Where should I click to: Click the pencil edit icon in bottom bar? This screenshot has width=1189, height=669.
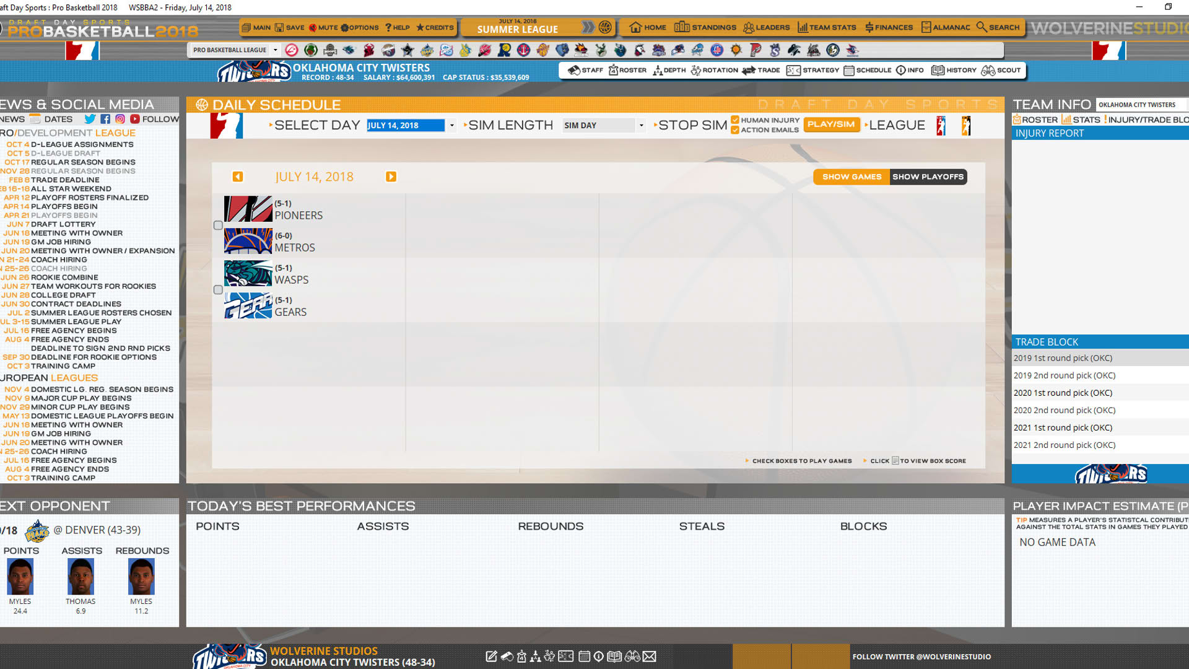(491, 656)
